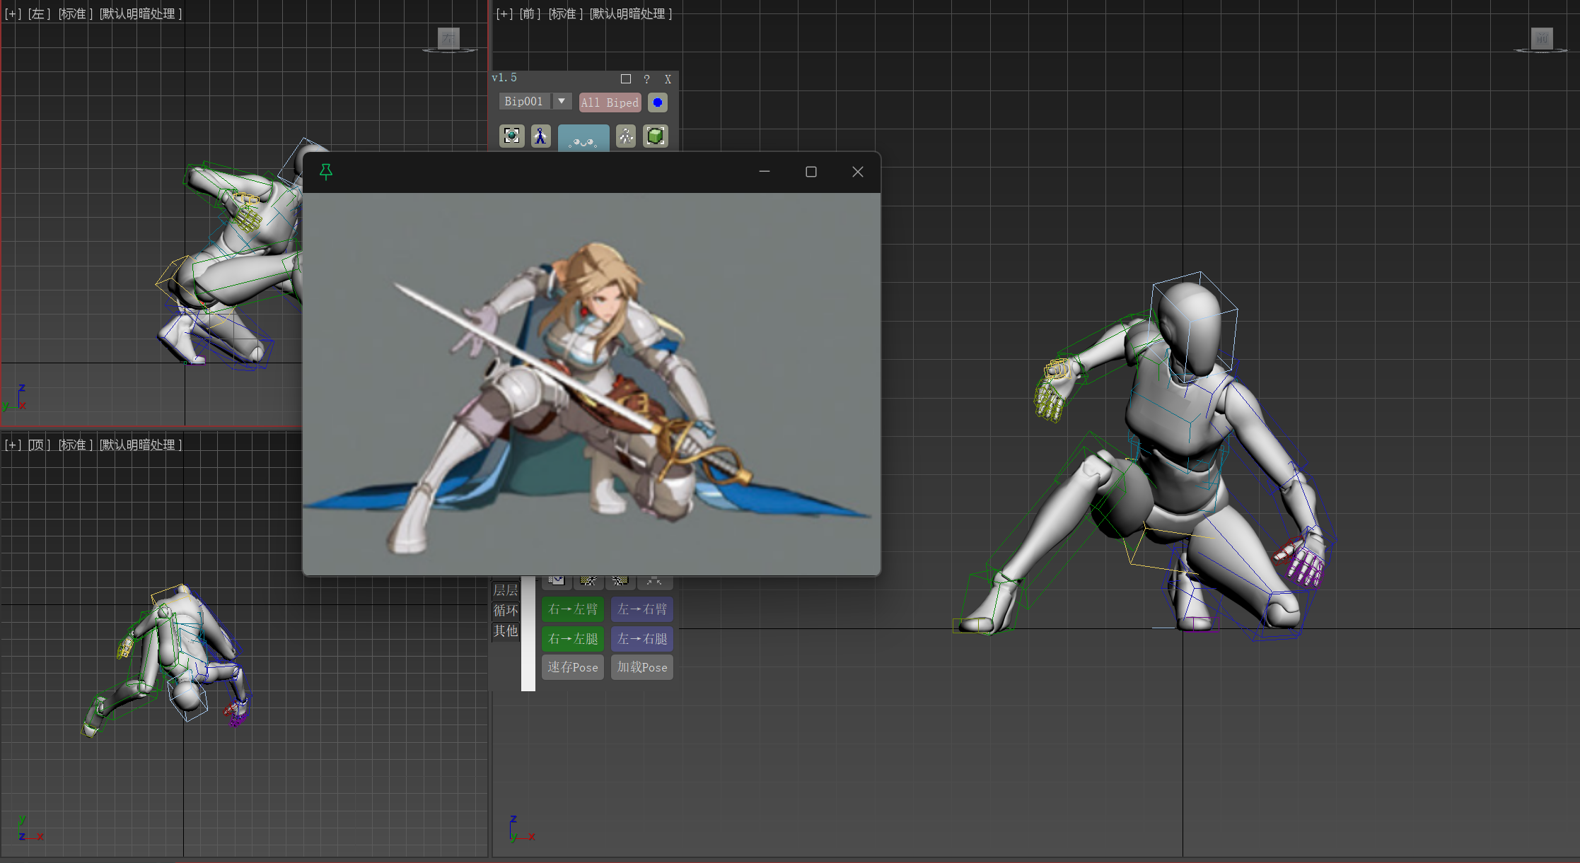Open the [+] menu of the front viewport
Image resolution: width=1580 pixels, height=863 pixels.
tap(504, 14)
